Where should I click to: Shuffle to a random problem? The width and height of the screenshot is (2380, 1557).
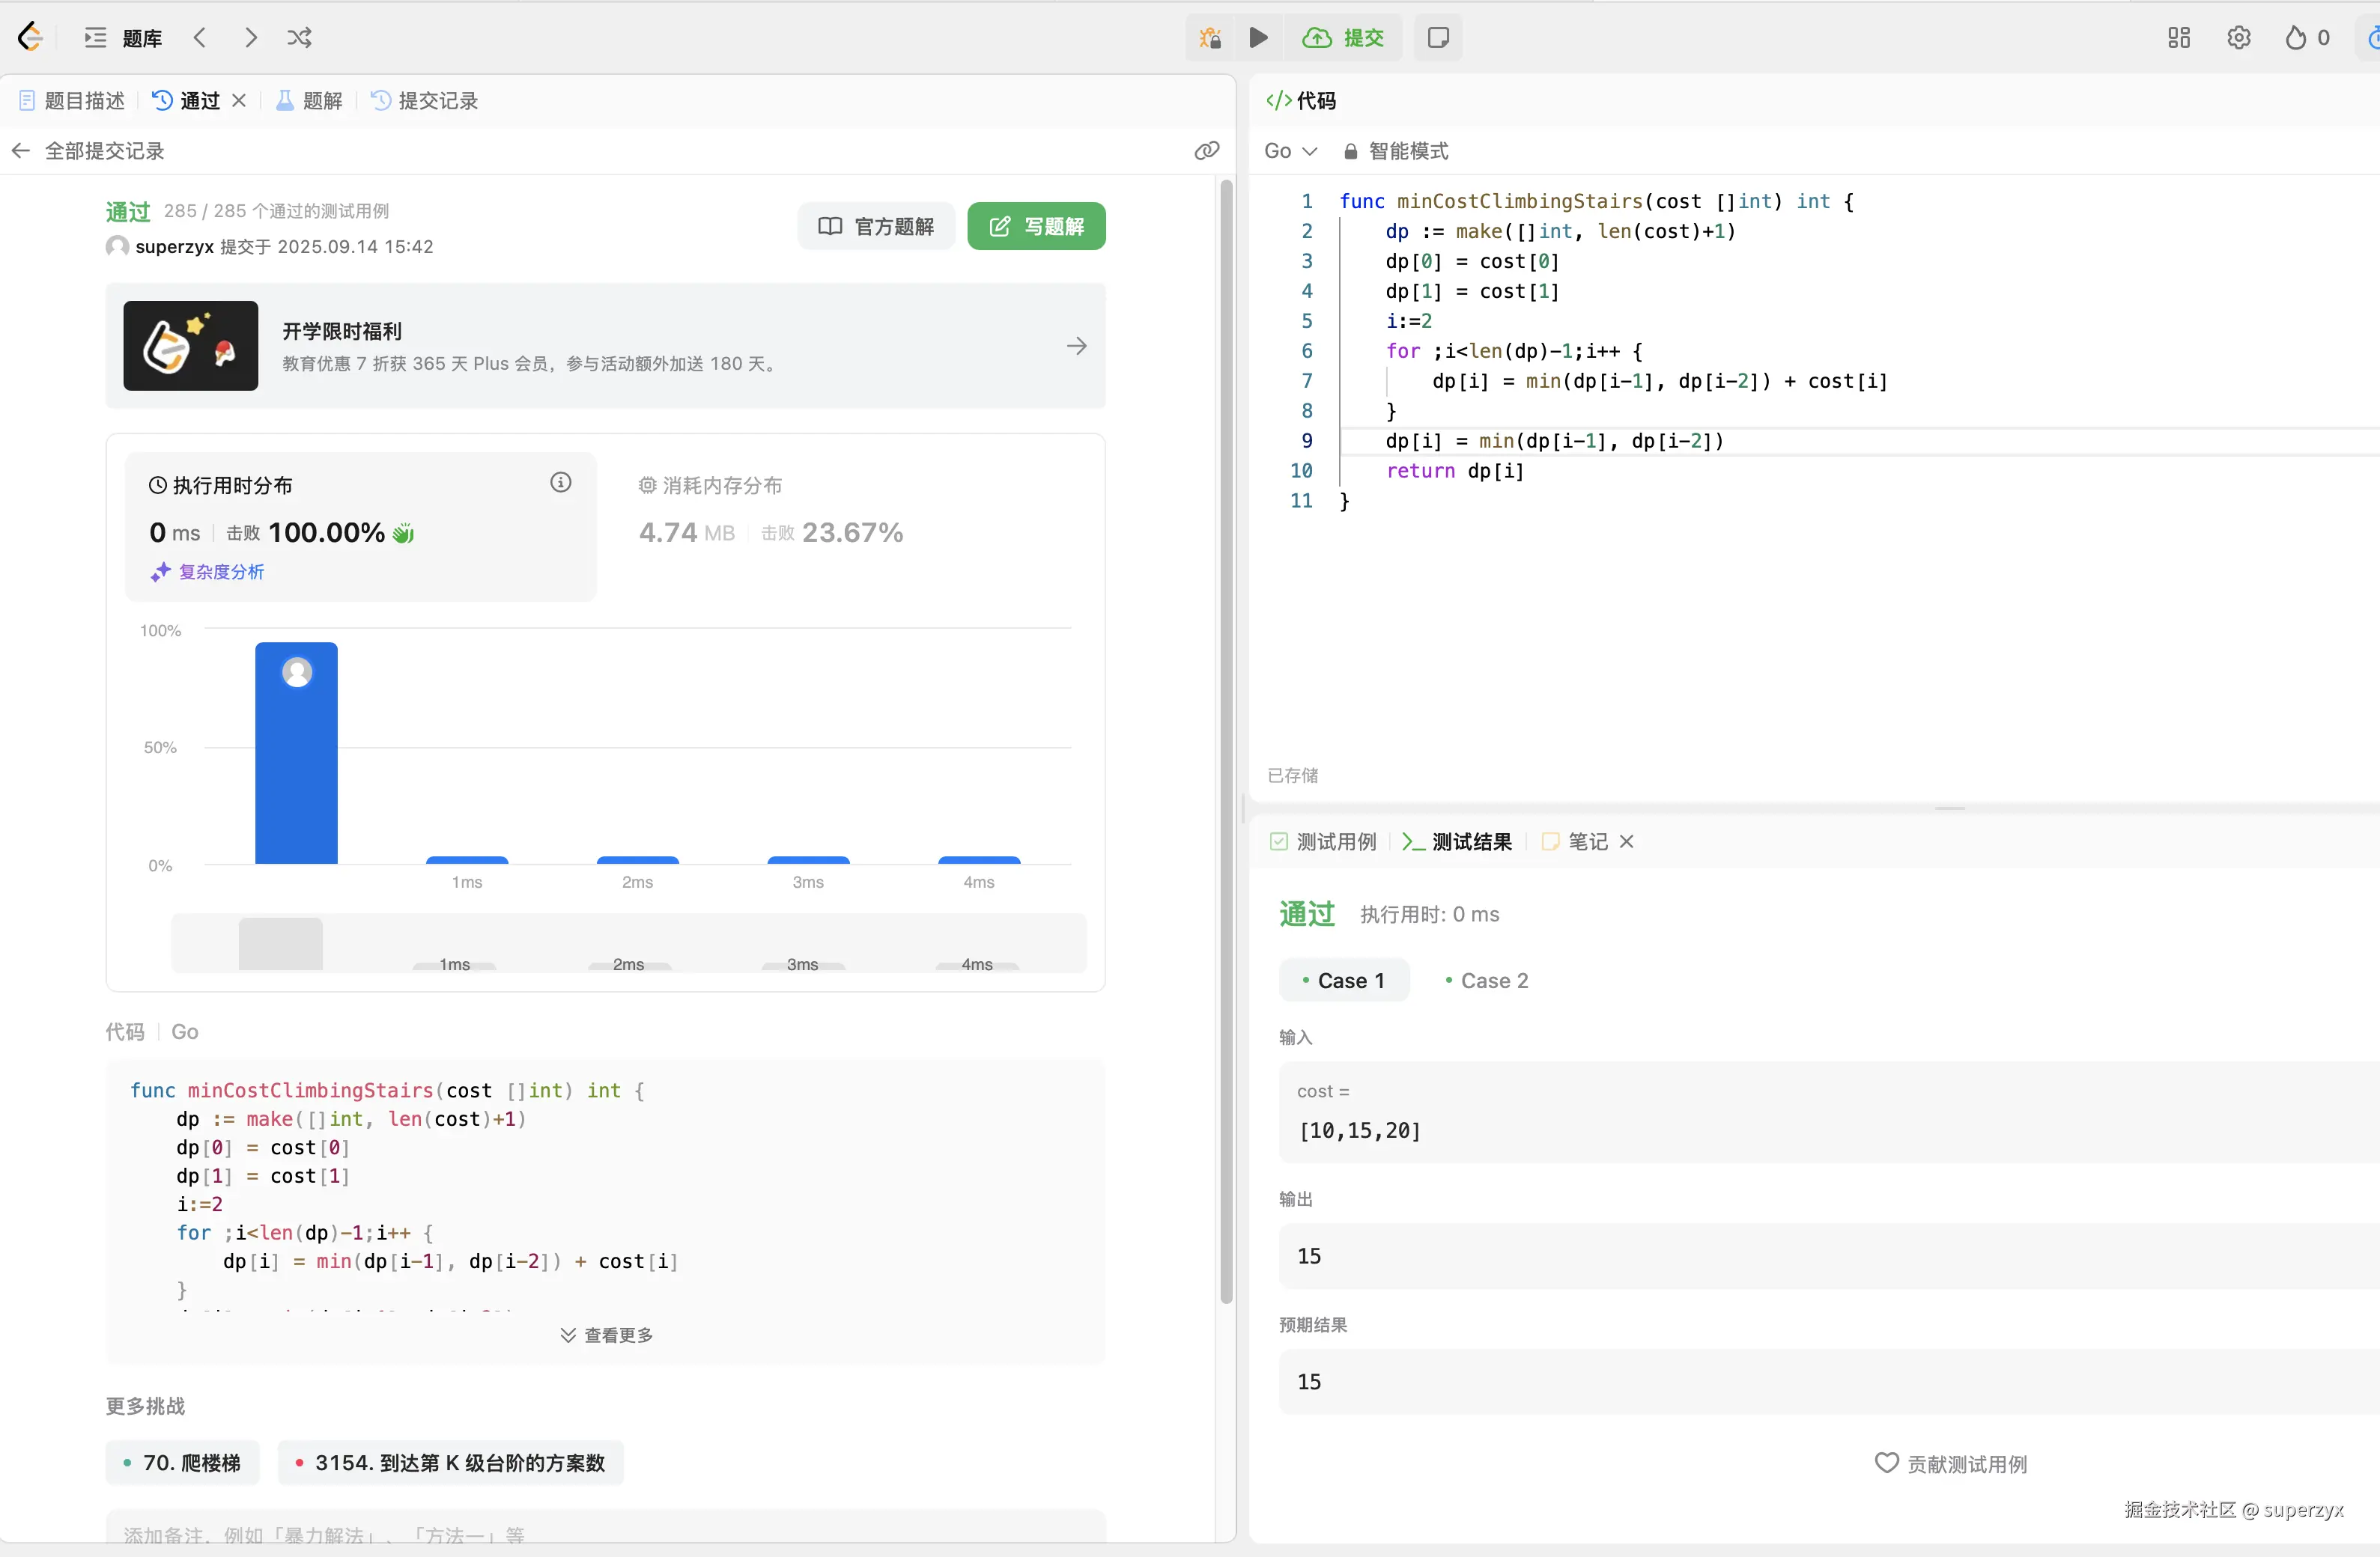(299, 38)
